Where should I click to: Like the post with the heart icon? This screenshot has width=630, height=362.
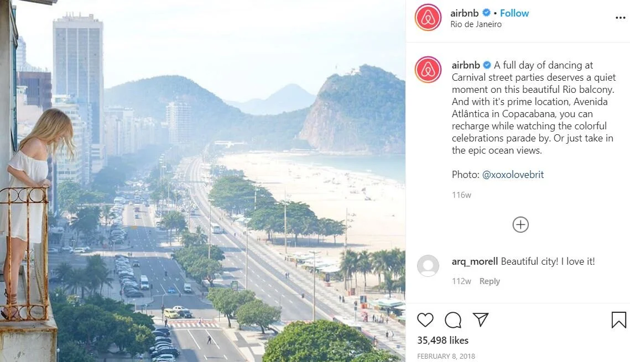(425, 320)
